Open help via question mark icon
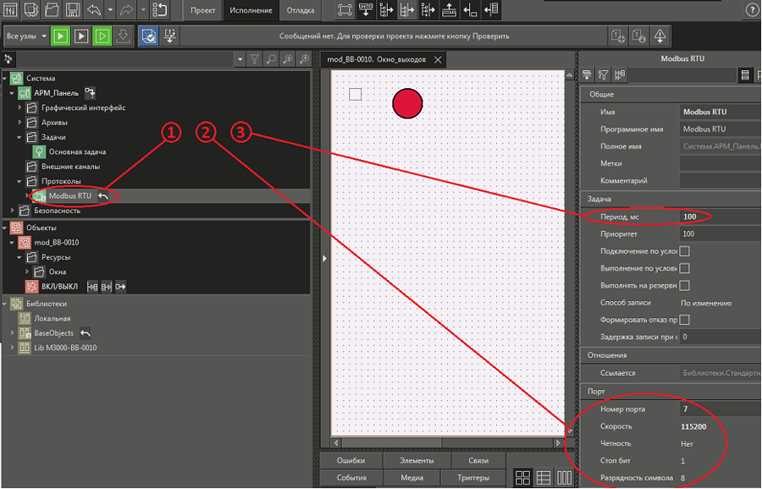Viewport: 762px width, 489px height. (x=752, y=11)
